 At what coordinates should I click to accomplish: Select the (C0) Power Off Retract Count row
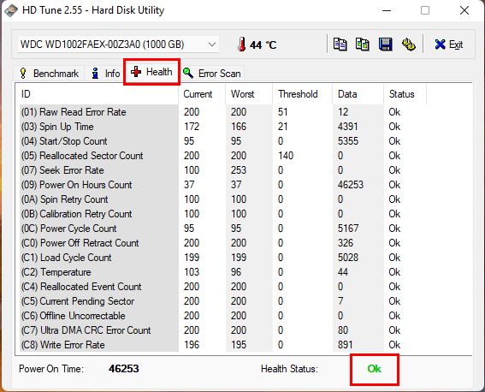223,243
